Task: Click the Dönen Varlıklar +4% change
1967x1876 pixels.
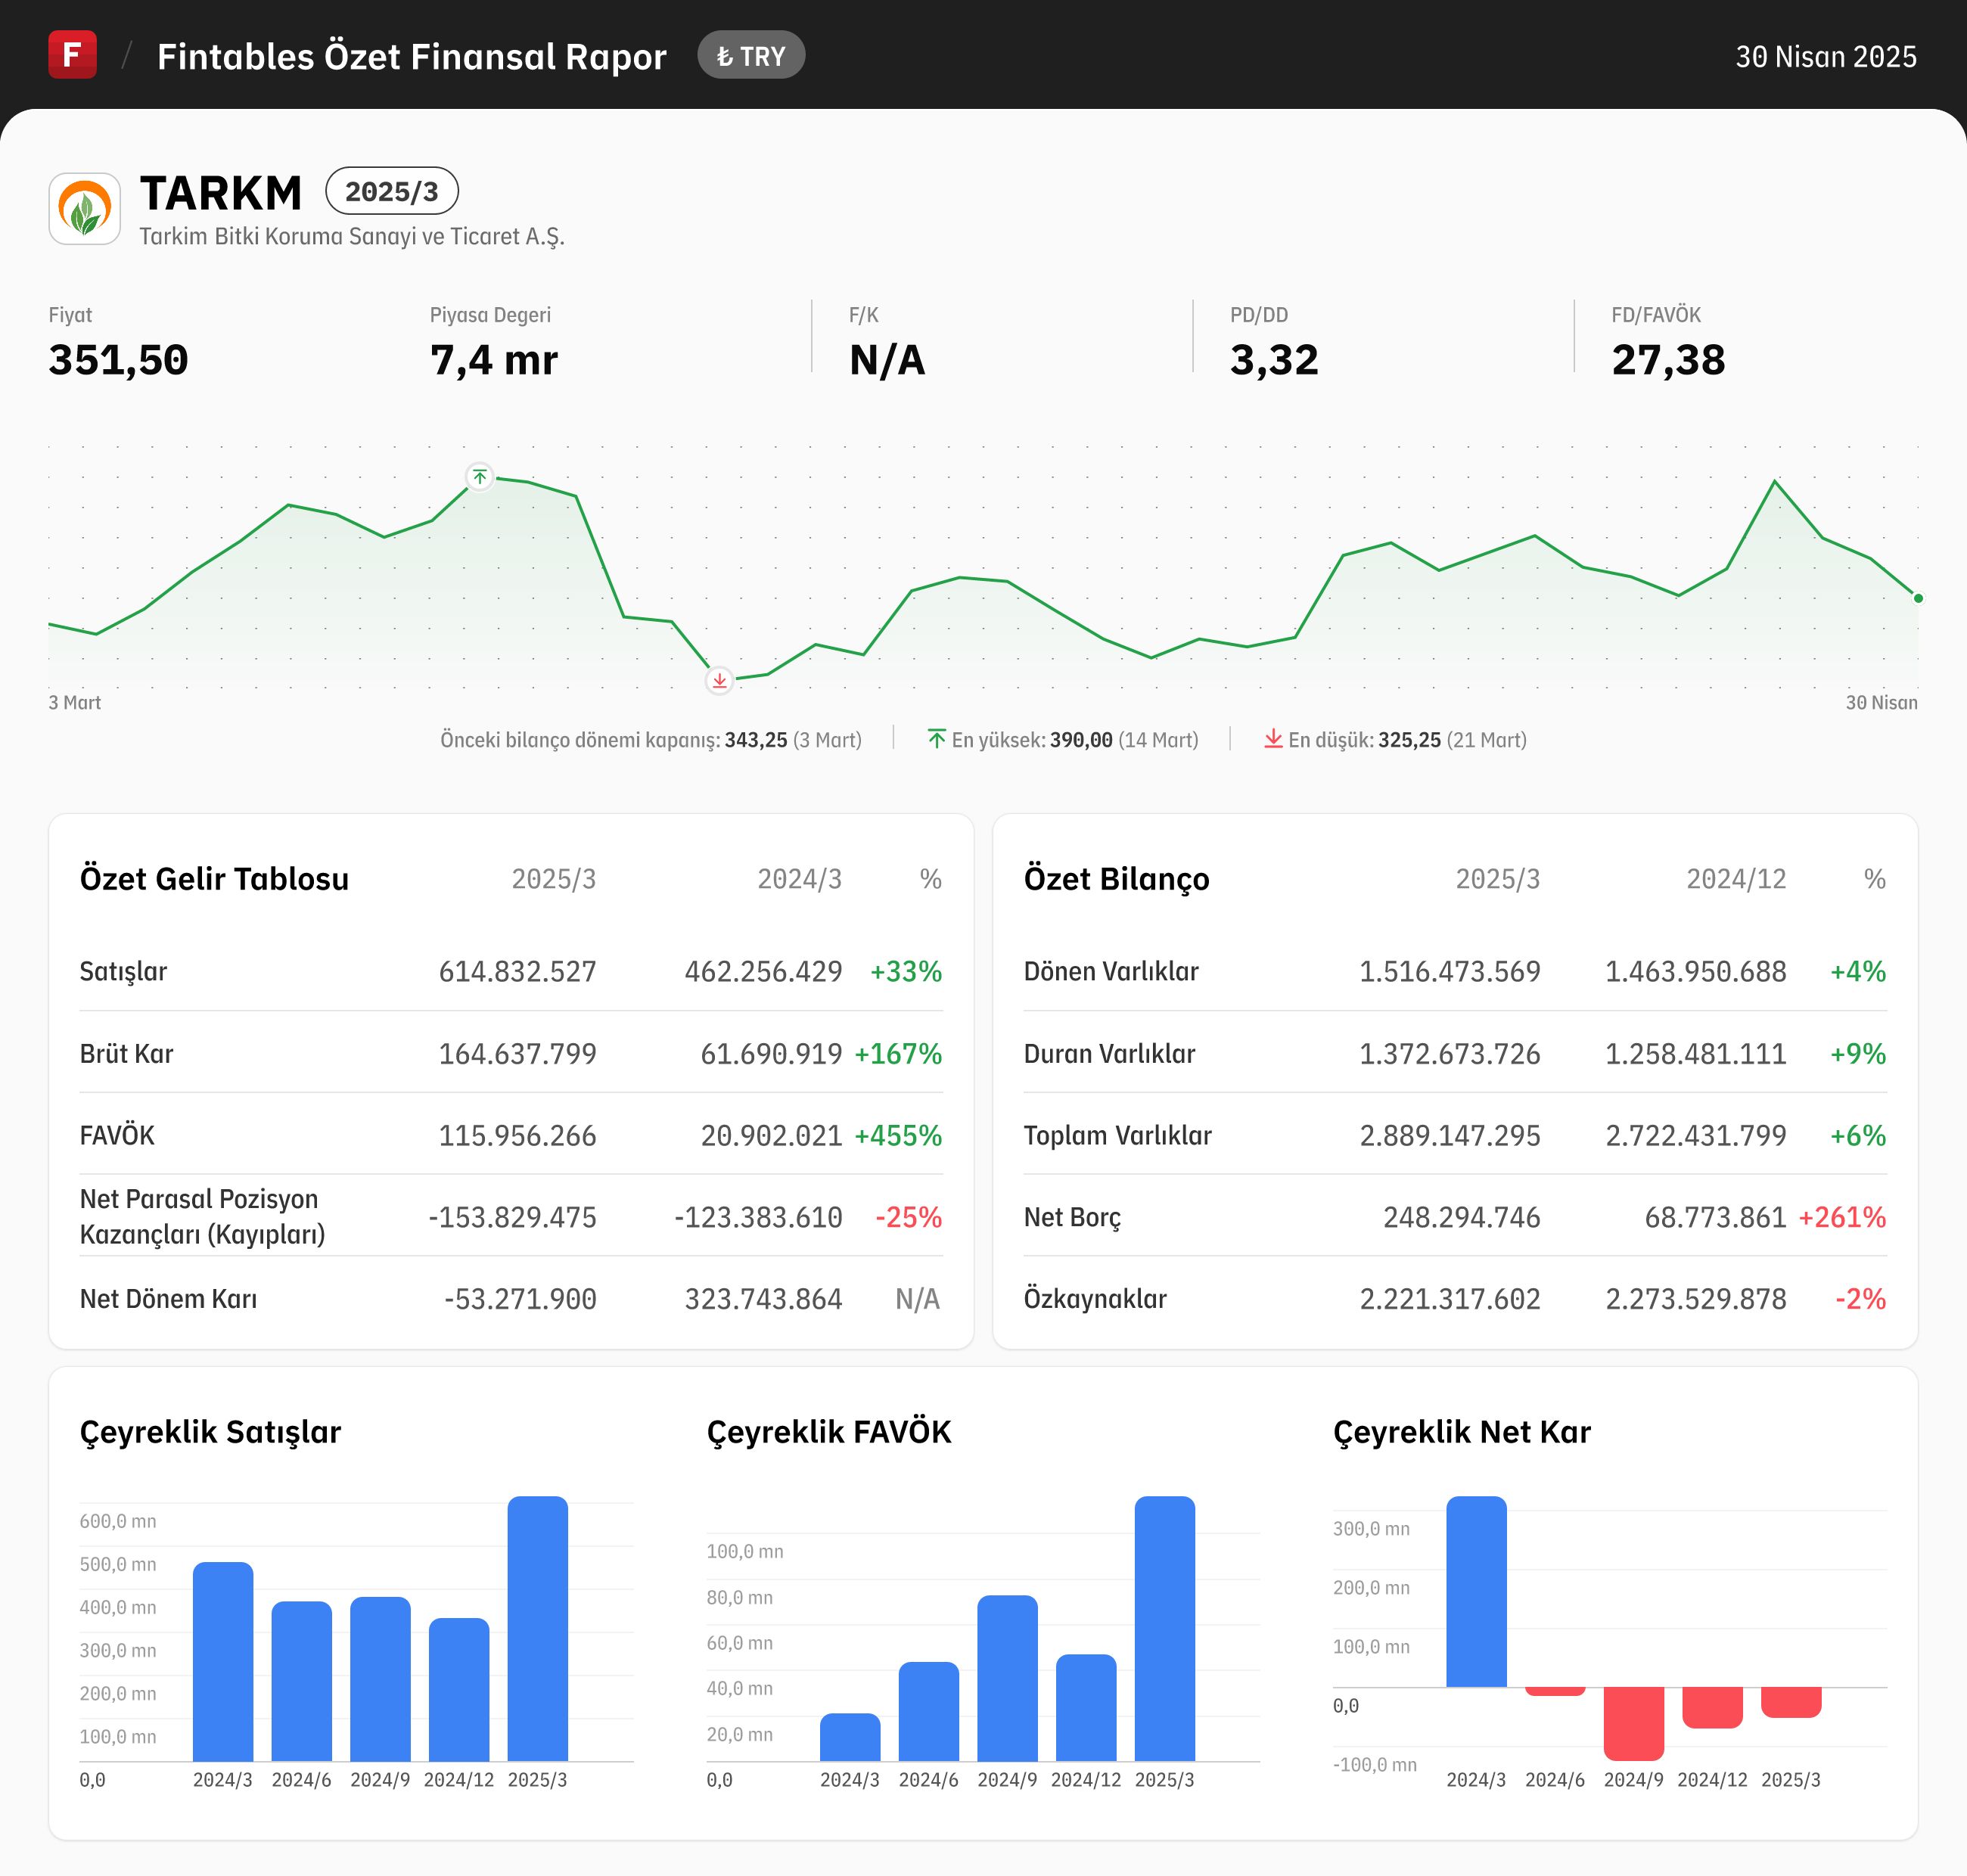Action: (1858, 972)
